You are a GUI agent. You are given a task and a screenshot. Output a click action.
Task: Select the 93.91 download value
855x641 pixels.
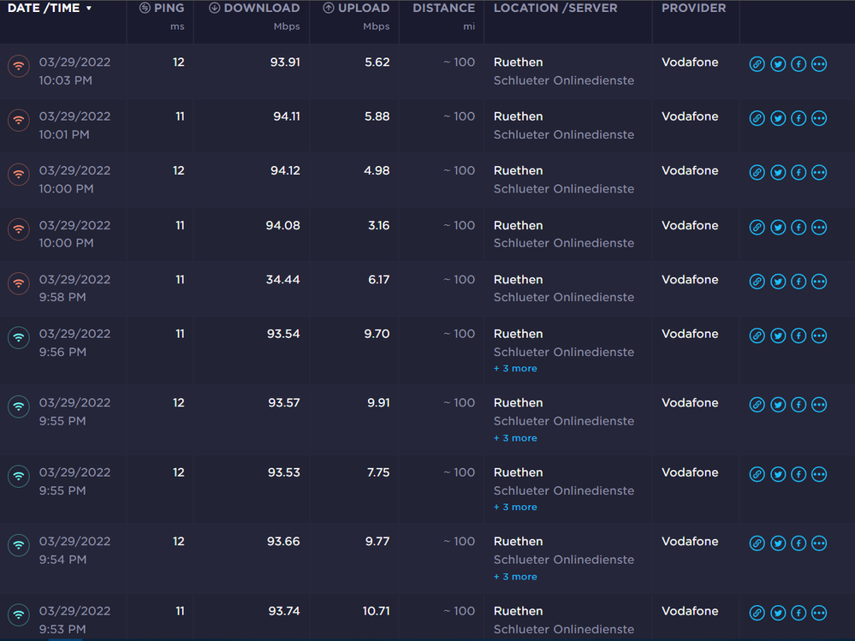click(x=285, y=62)
